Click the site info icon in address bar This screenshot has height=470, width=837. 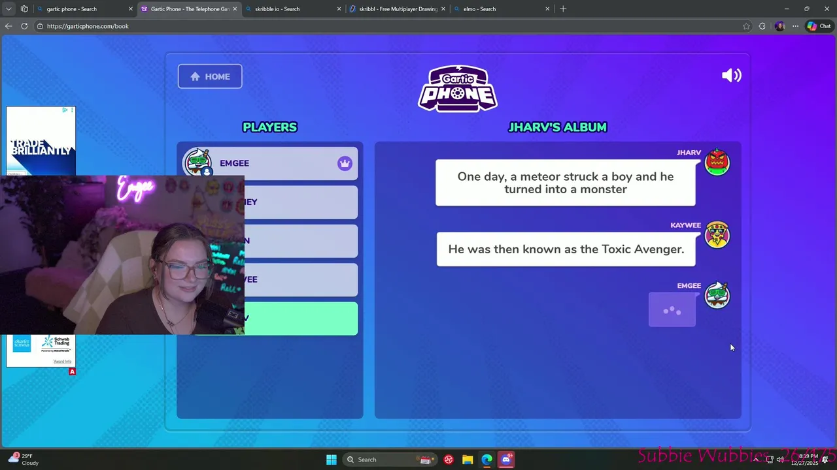(x=40, y=26)
